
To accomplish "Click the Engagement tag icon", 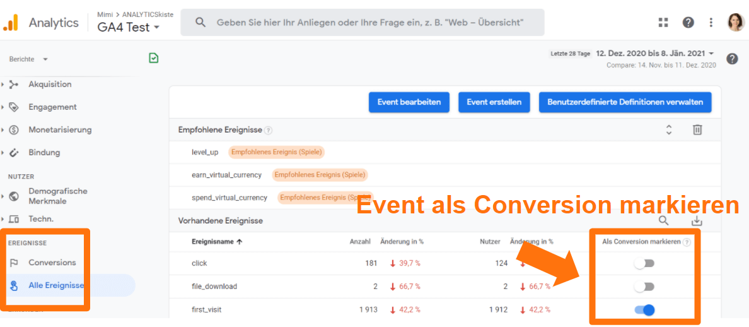I will [14, 107].
